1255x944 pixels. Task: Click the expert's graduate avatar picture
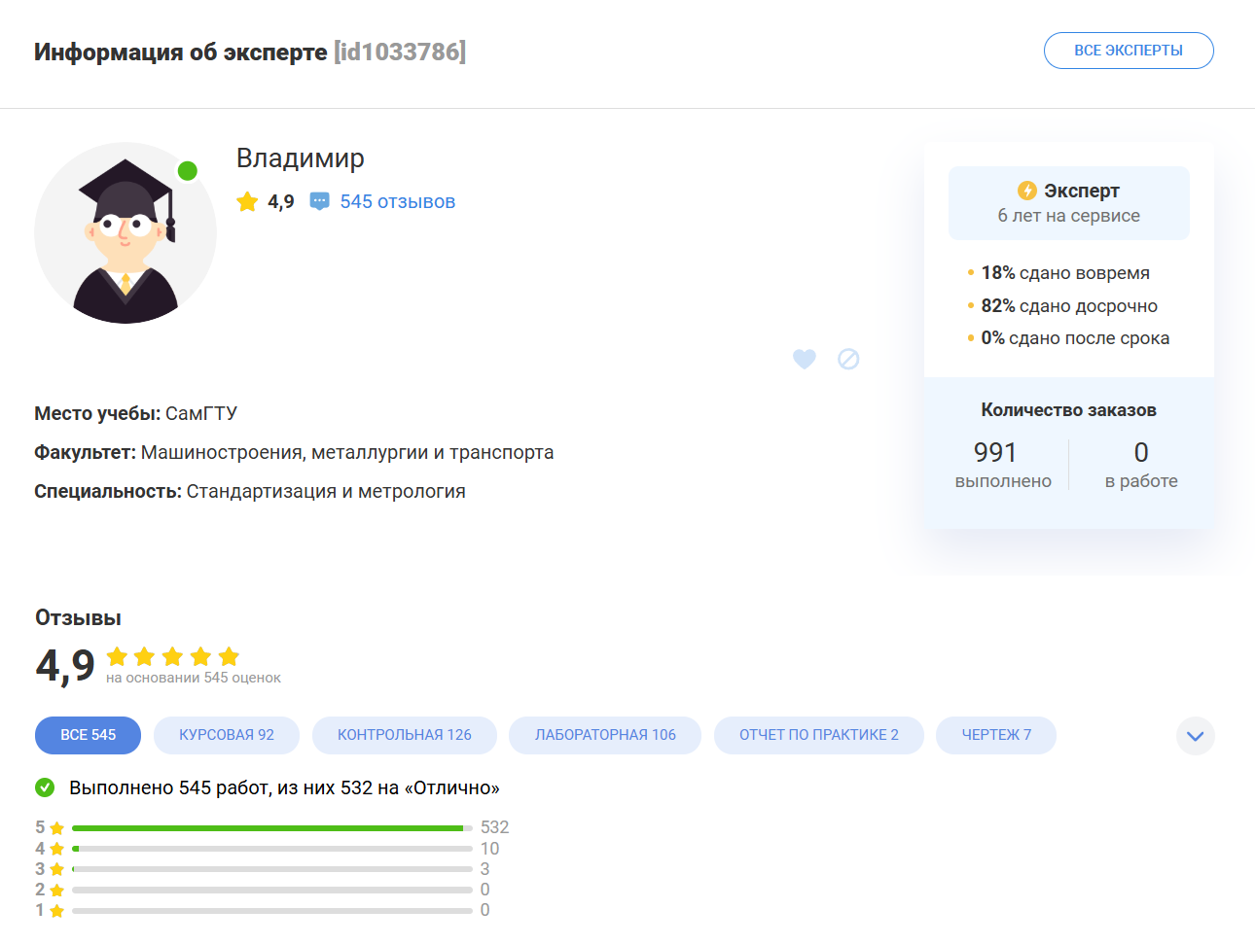[125, 233]
